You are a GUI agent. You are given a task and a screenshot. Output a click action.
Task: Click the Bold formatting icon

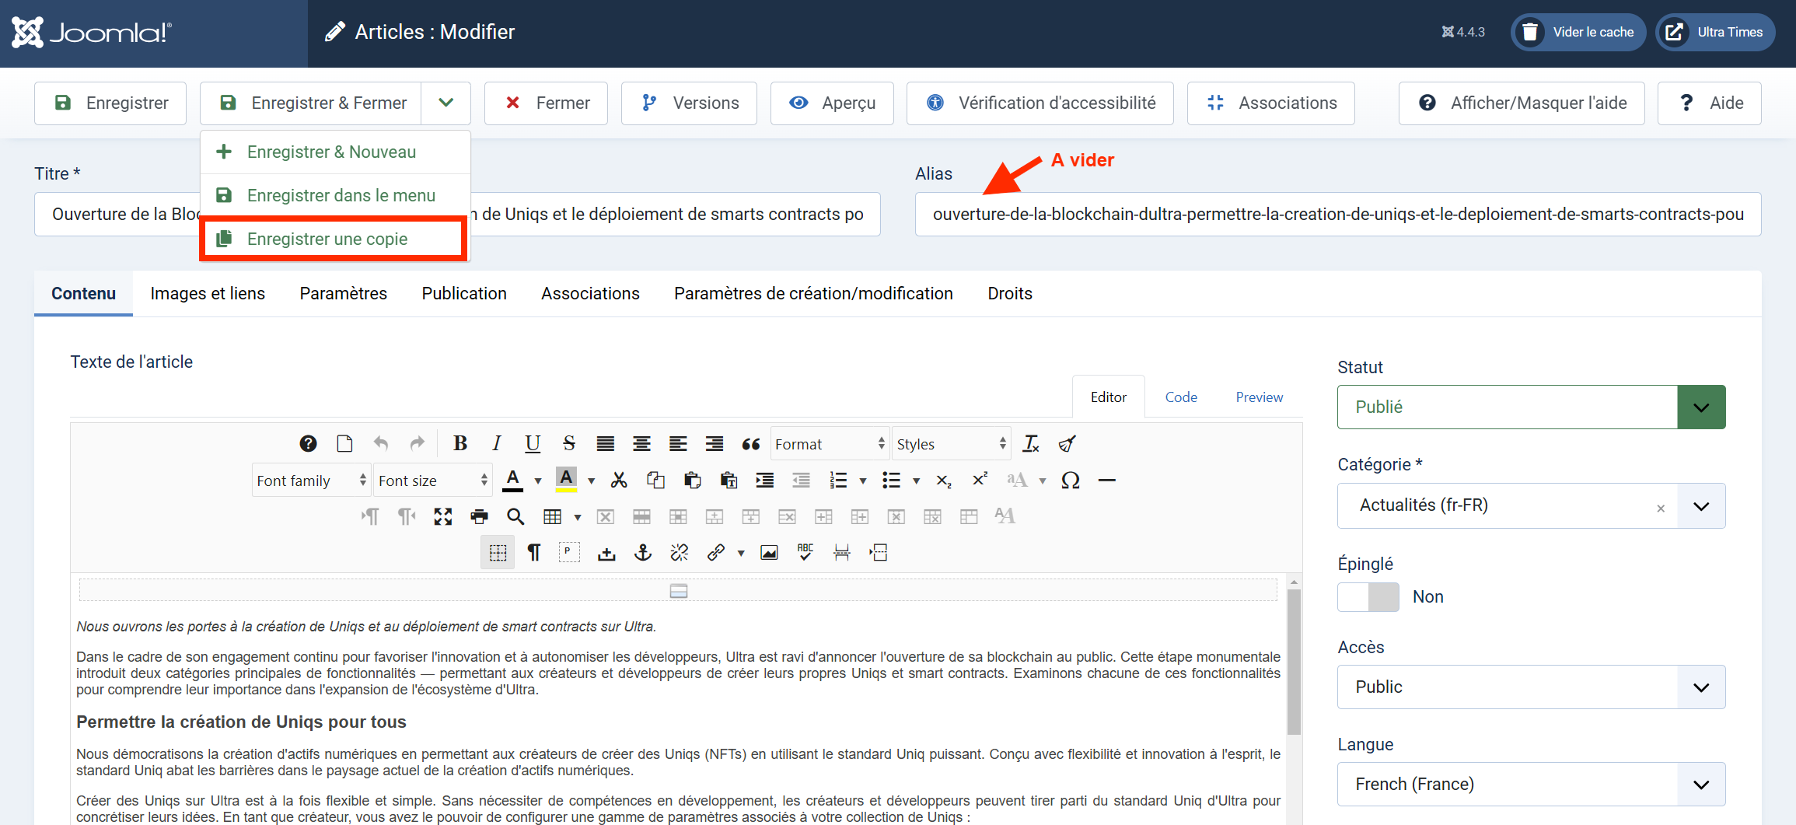coord(460,443)
